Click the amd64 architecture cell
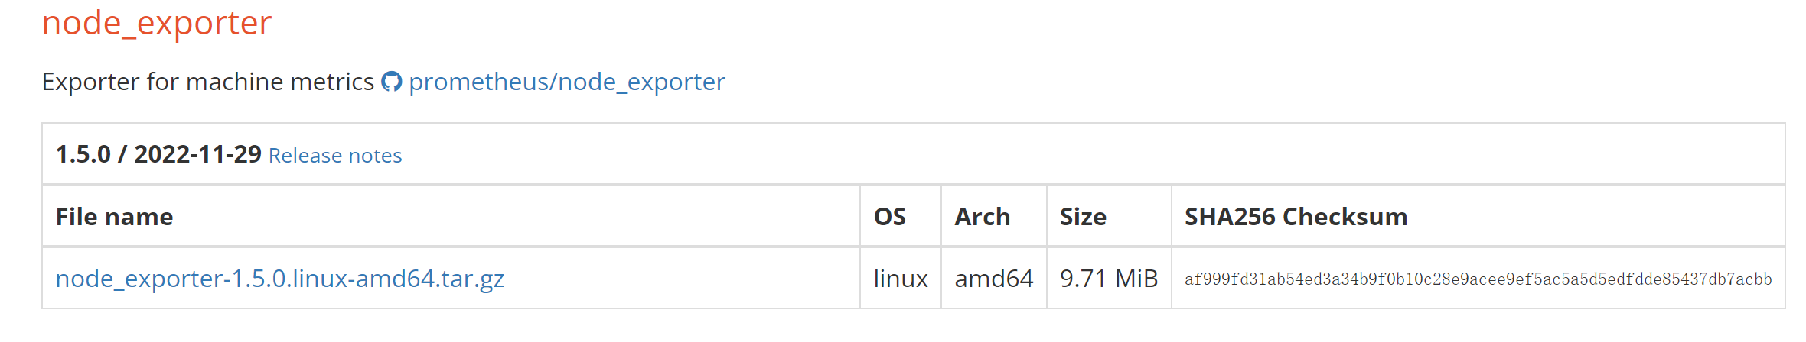The image size is (1806, 342). [994, 279]
